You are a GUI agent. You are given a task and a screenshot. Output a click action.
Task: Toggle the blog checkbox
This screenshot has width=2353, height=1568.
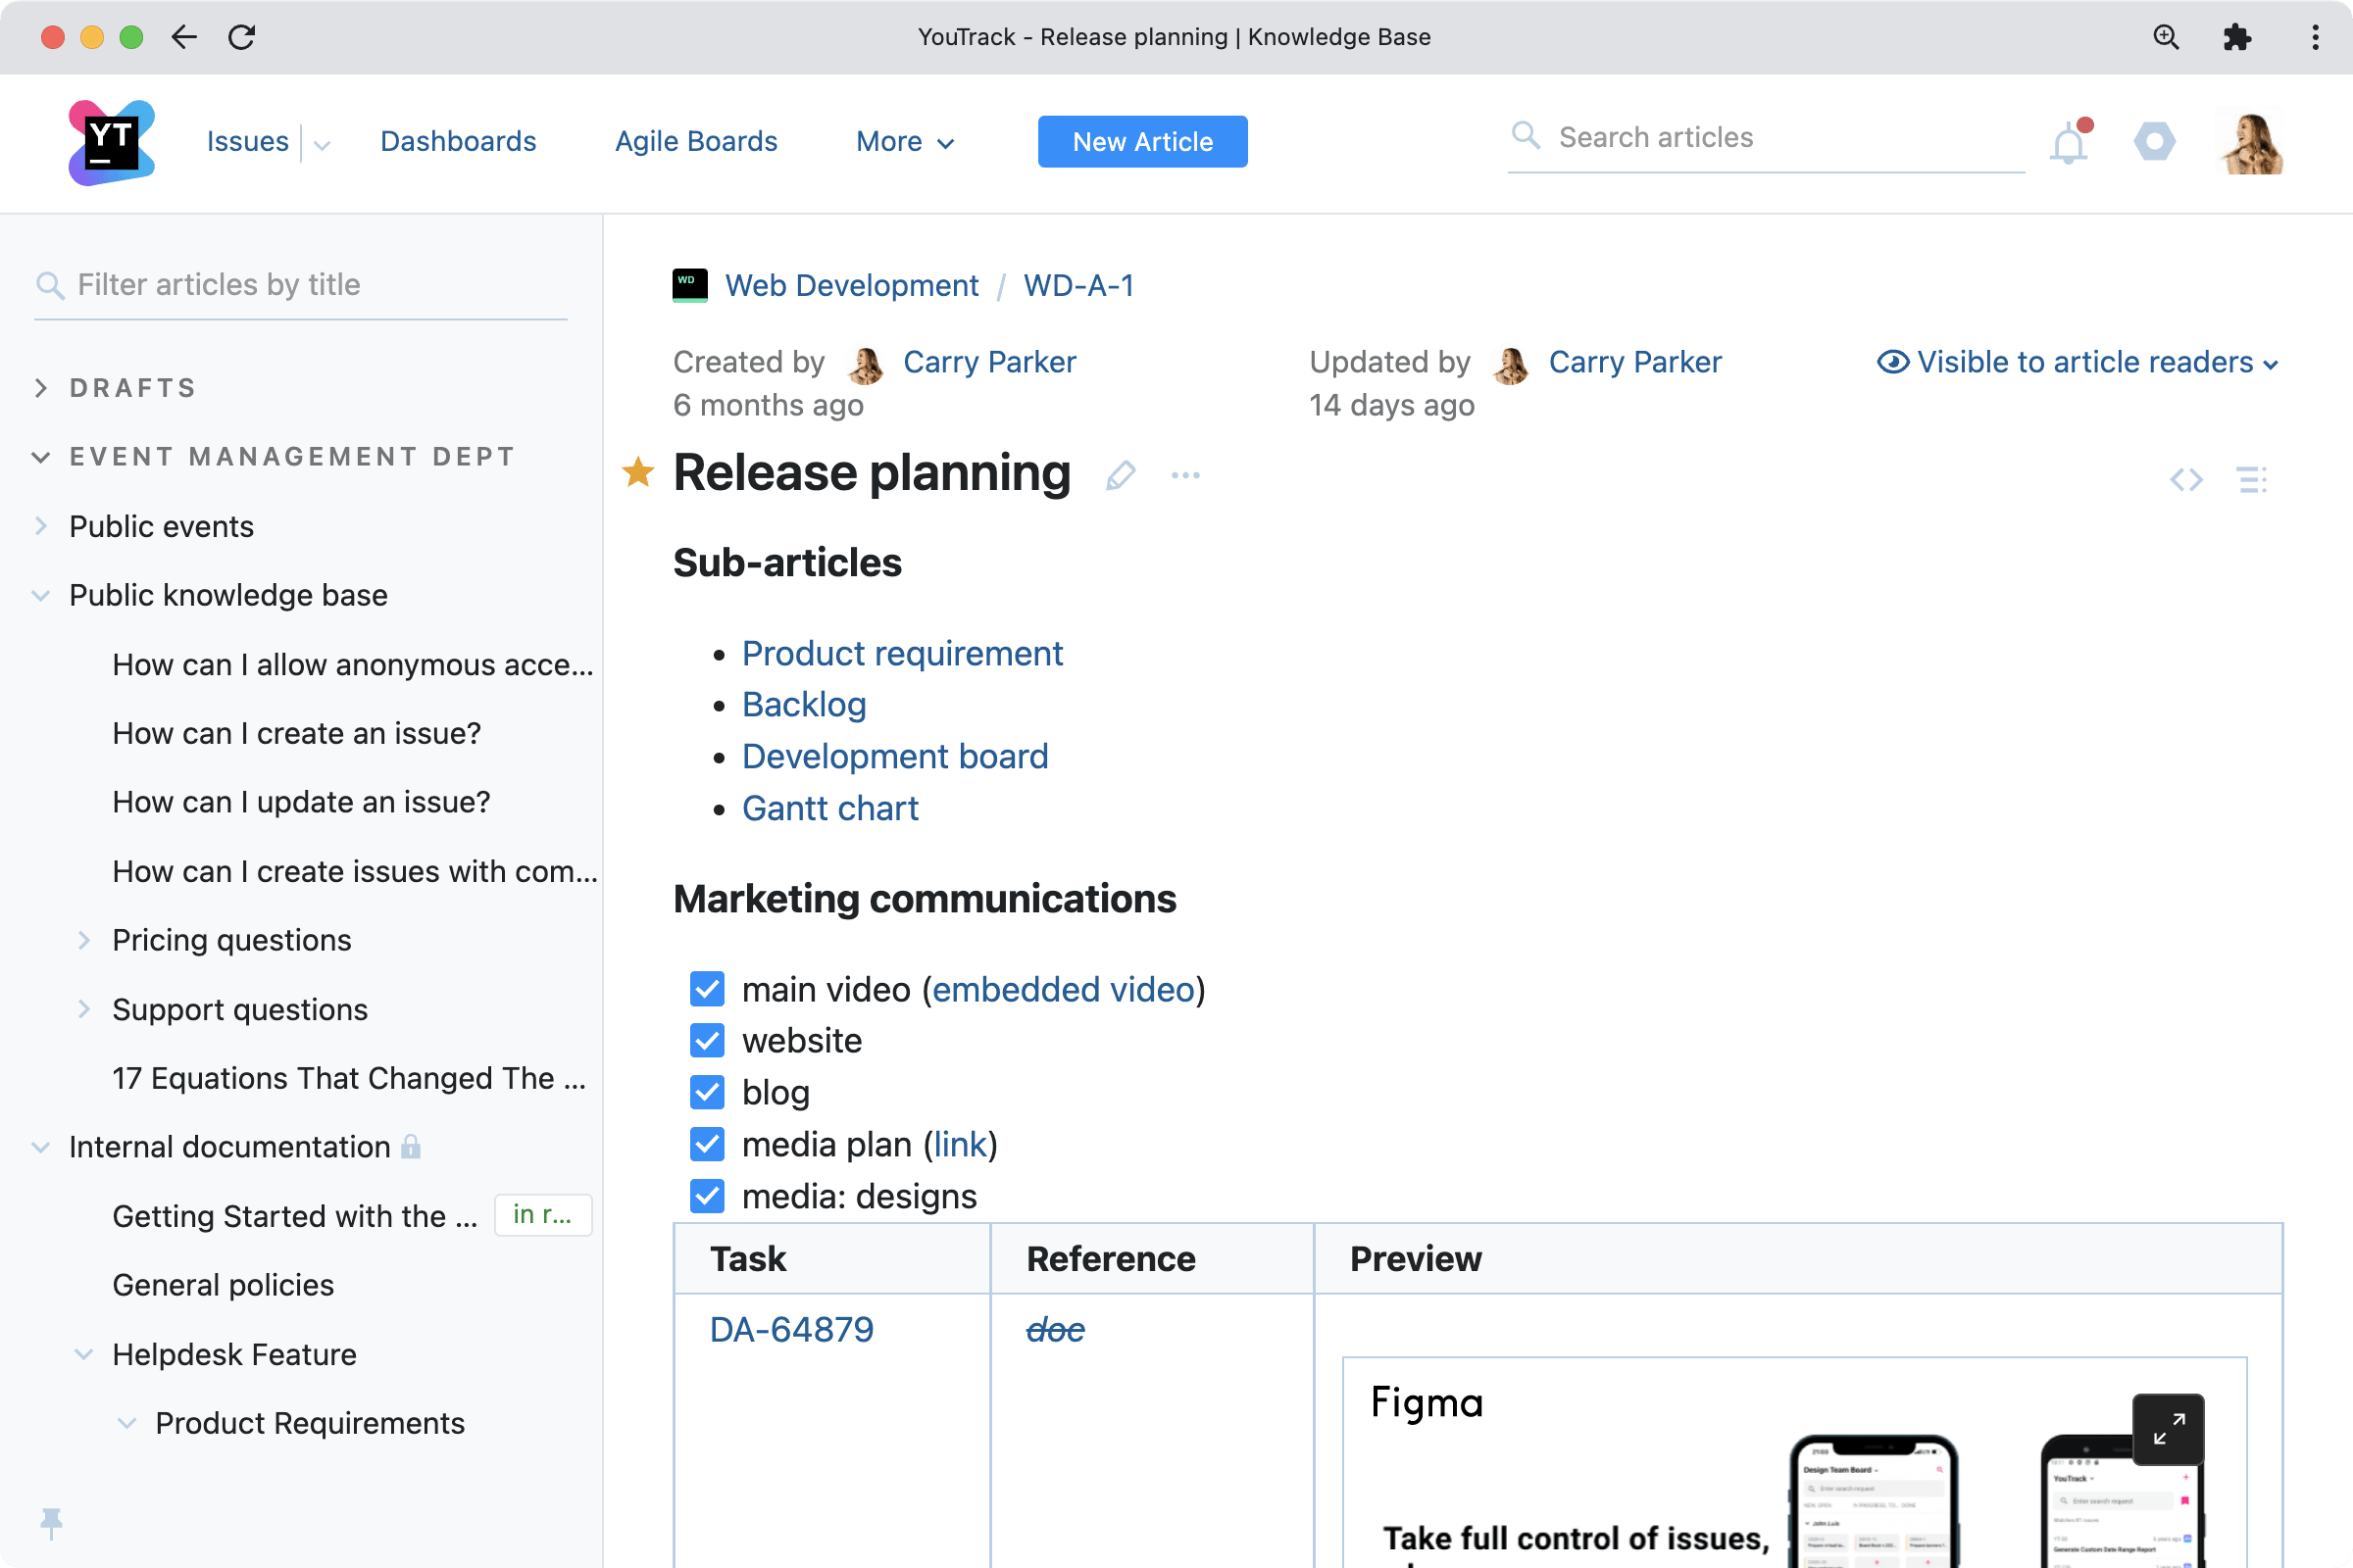click(x=707, y=1092)
